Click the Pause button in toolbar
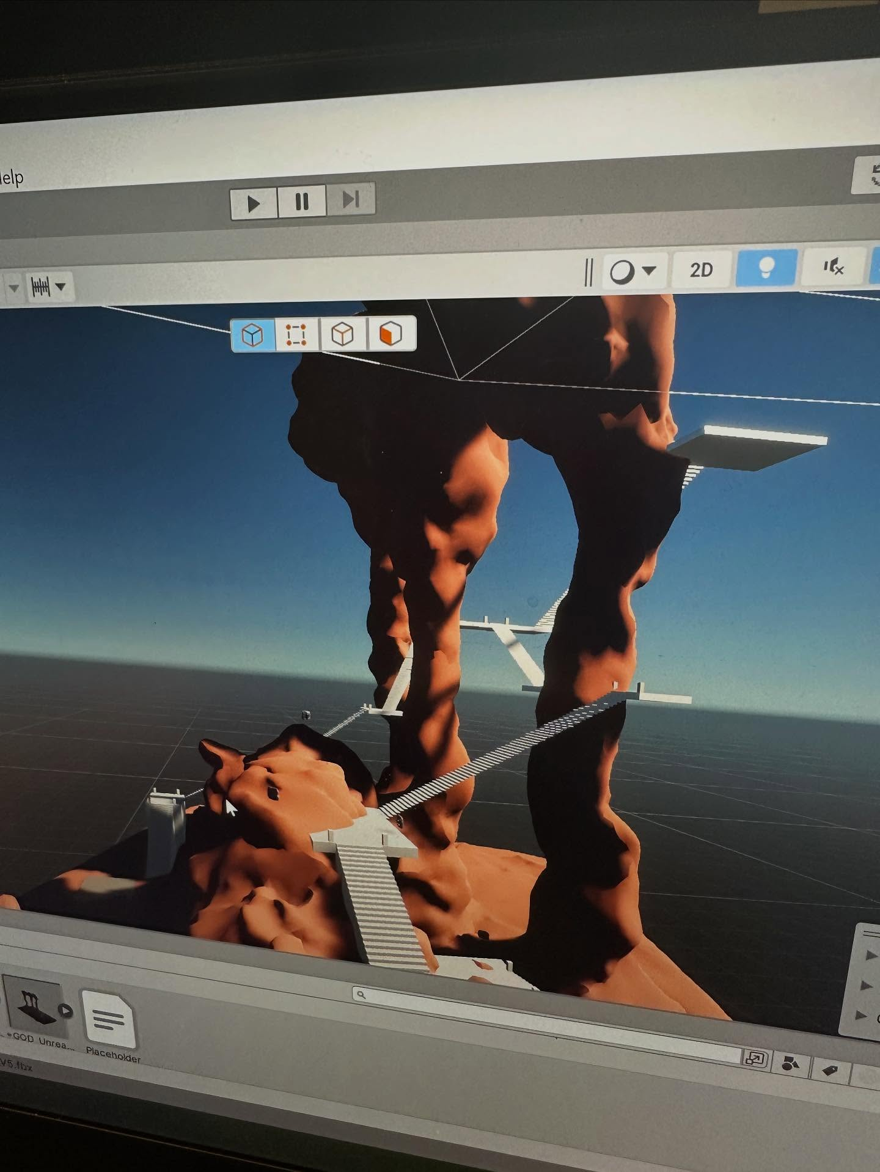Viewport: 880px width, 1172px height. pos(302,202)
